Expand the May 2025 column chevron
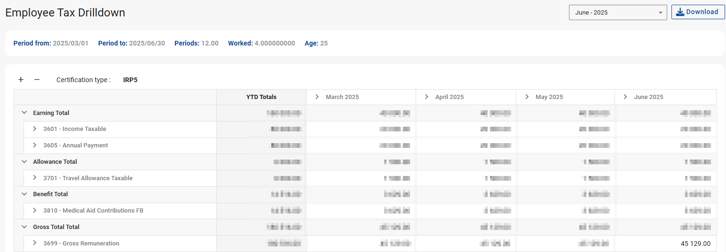726x252 pixels. tap(527, 97)
